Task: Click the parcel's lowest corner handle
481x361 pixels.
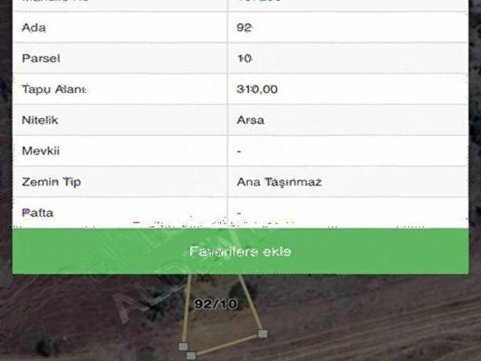Action: click(x=191, y=356)
